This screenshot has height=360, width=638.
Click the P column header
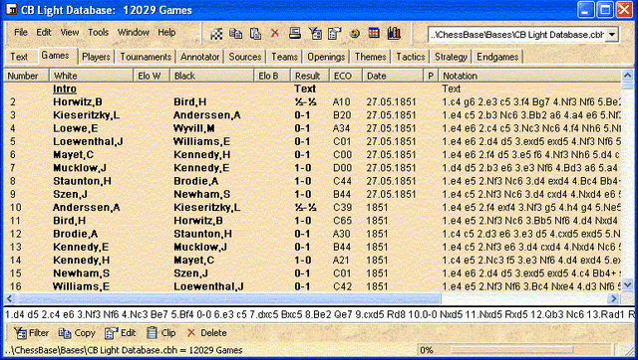[x=431, y=76]
